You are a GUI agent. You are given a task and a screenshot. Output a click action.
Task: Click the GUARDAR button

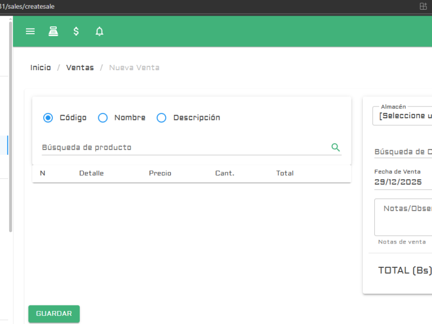53,314
